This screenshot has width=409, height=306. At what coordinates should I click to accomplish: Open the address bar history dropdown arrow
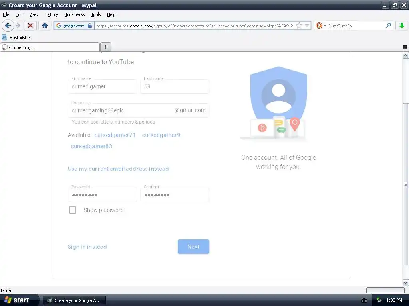pos(307,25)
